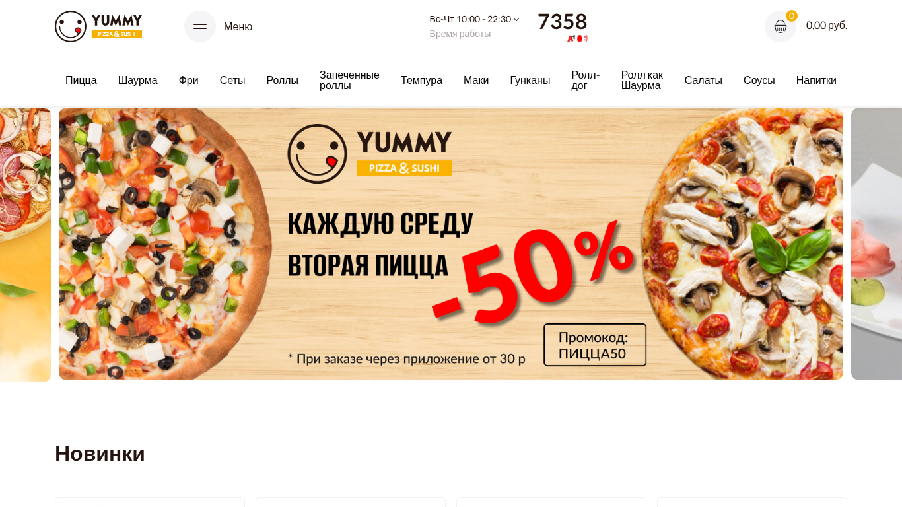Open Запеченные роллы category
Screen dimensions: 902x507
[x=349, y=81]
